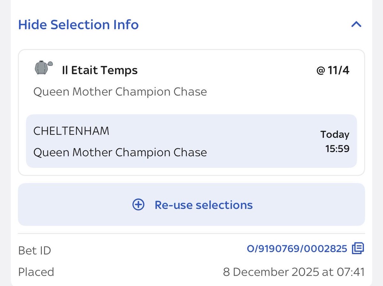Tap the circled plus icon
383x286 pixels.
click(138, 205)
